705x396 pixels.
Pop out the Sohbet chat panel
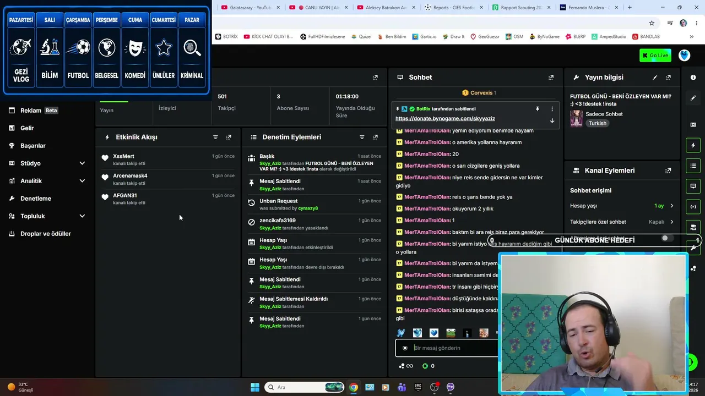[551, 78]
